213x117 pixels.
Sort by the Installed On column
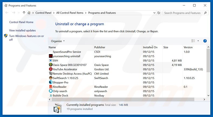point(152,47)
